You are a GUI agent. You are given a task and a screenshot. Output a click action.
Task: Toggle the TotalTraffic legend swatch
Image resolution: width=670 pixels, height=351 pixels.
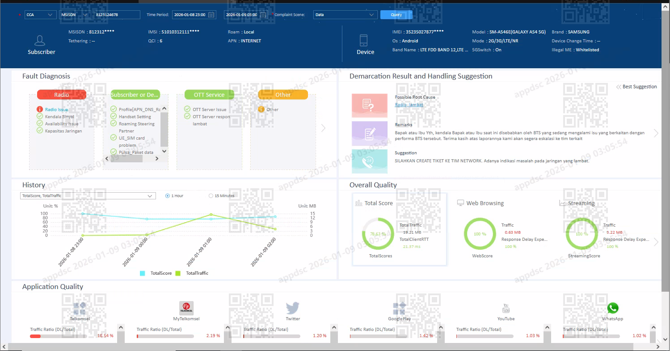178,273
